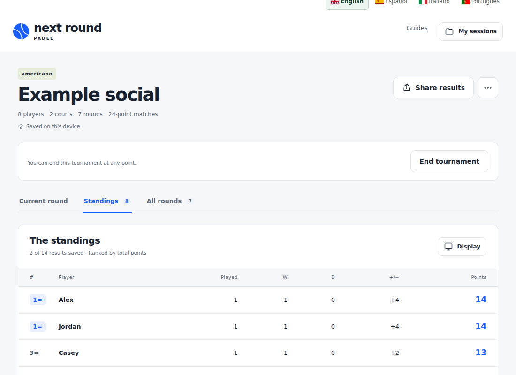516x375 pixels.
Task: Click the folder icon in My sessions
Action: click(449, 31)
